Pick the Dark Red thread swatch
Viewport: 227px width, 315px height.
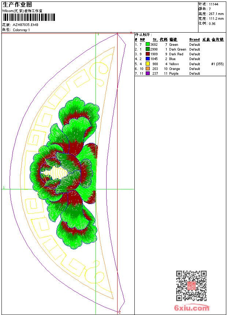click(148, 54)
